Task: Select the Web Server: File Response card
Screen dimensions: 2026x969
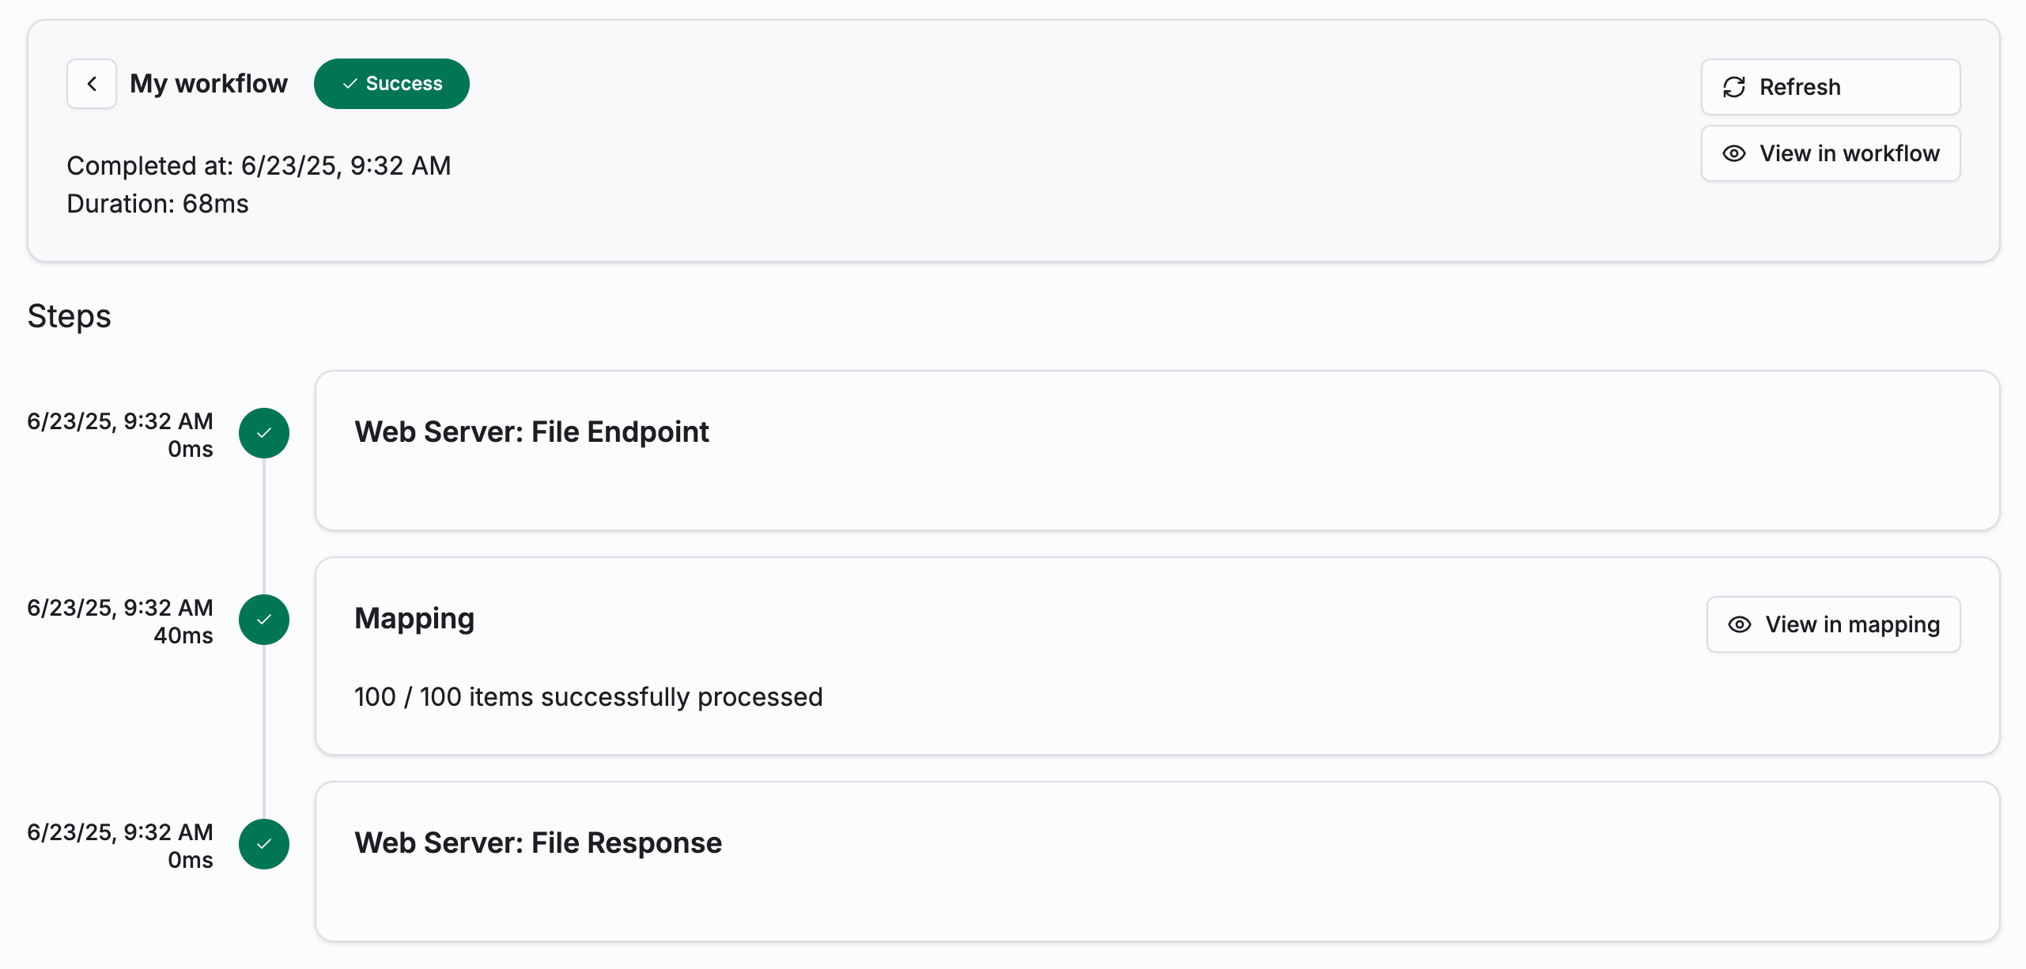Action: coord(1158,862)
